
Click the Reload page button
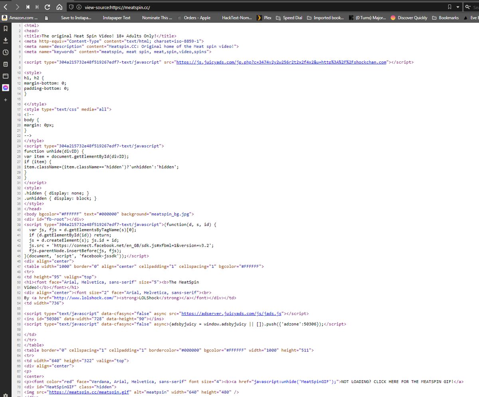(x=48, y=7)
